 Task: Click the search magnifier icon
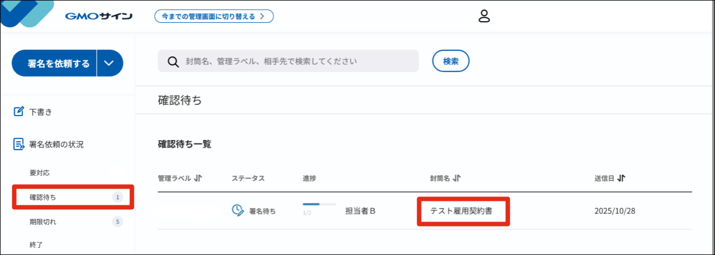coord(173,61)
